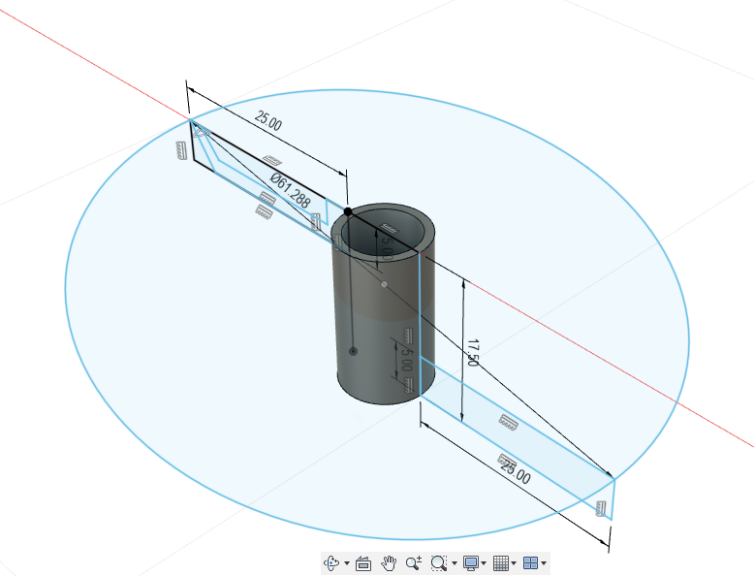Screen dimensions: 754x576
Task: Click the Look At tool icon
Action: coord(363,562)
